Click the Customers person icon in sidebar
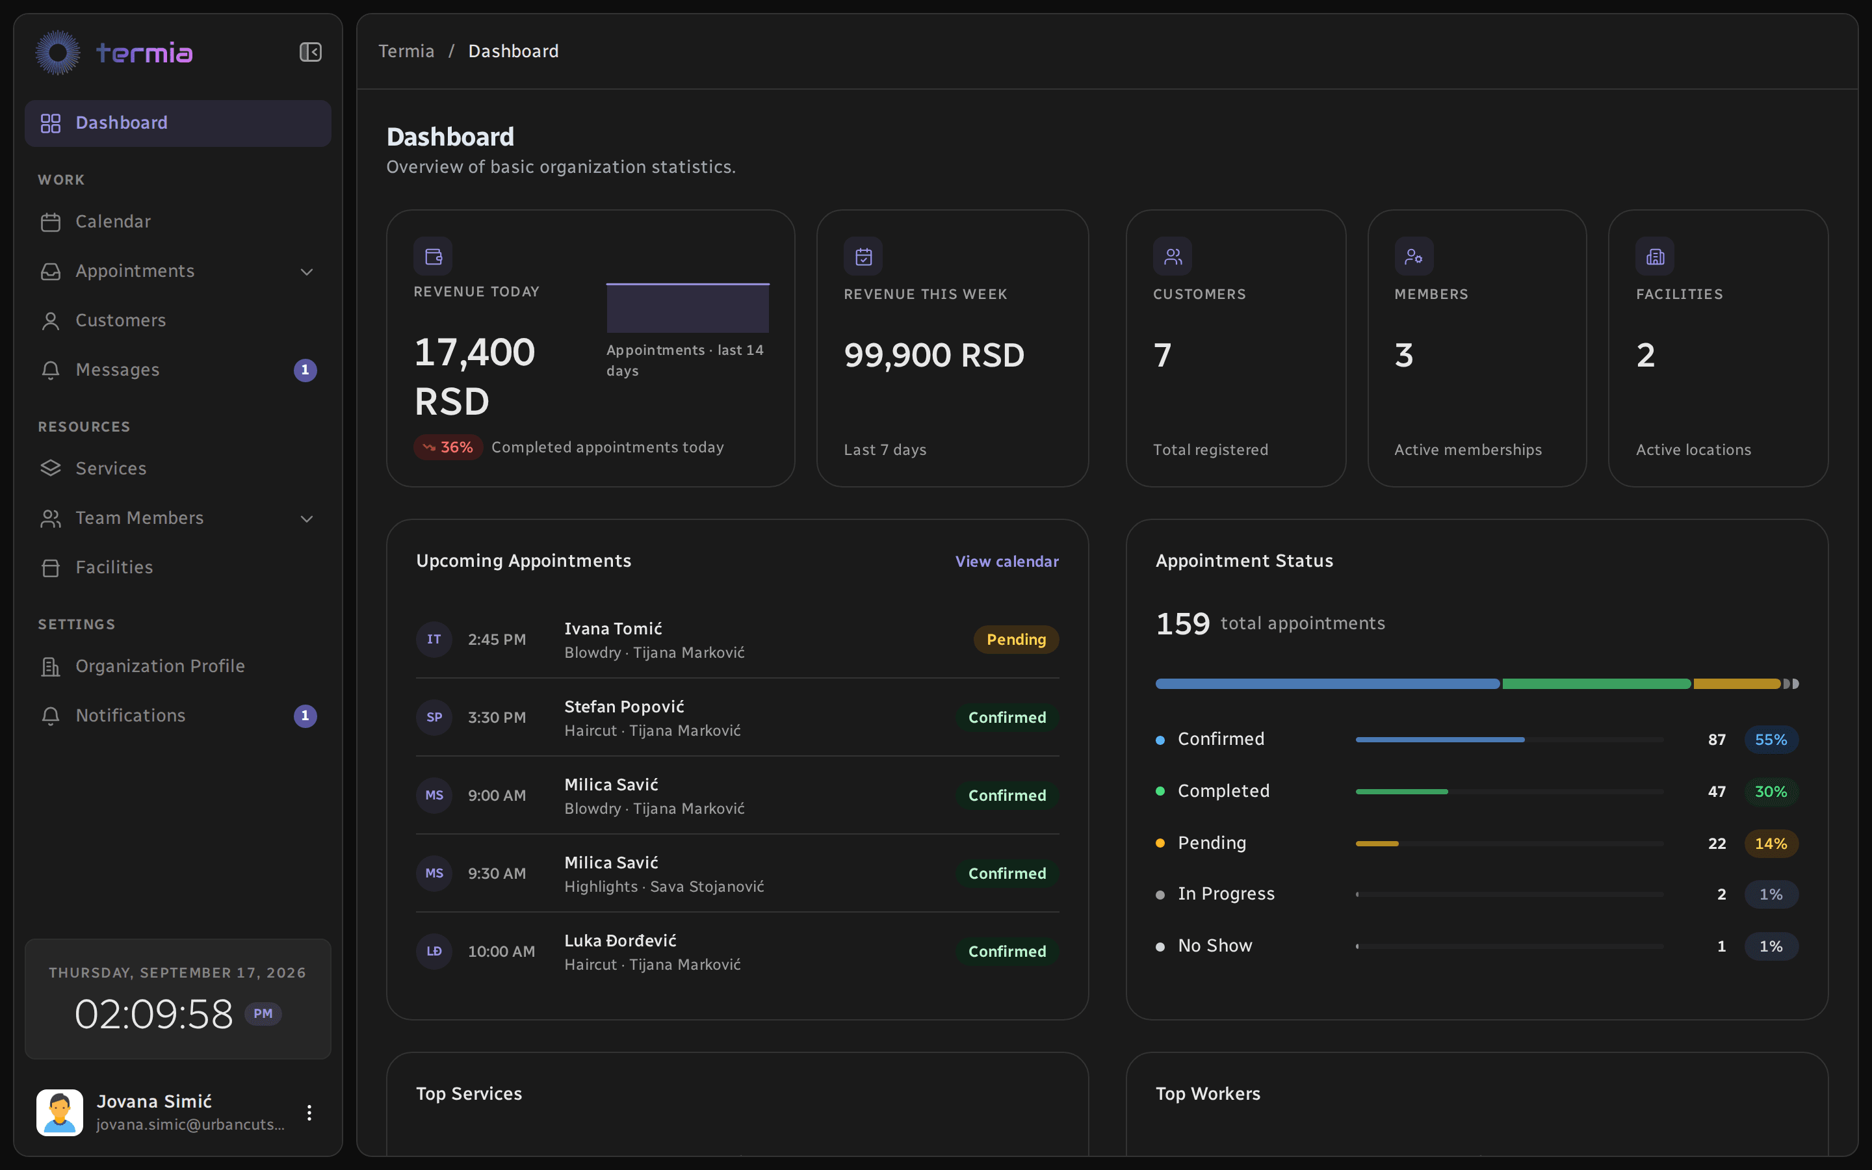Viewport: 1872px width, 1170px height. (50, 321)
